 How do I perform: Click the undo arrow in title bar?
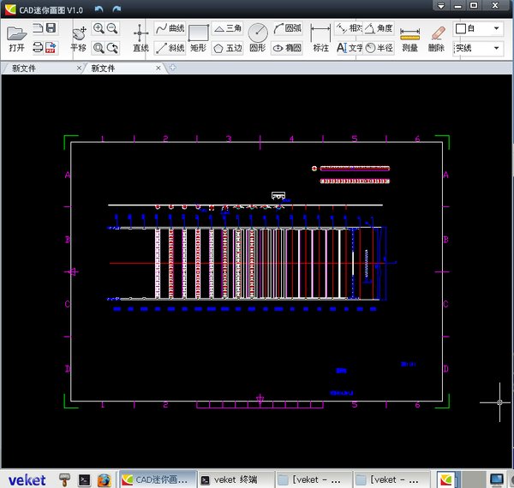point(99,9)
